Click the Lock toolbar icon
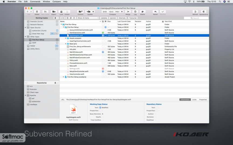 [61, 12]
